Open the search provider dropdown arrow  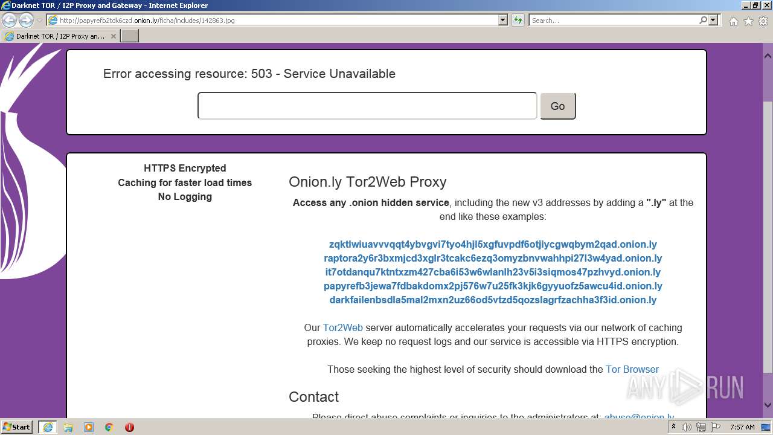[x=713, y=20]
